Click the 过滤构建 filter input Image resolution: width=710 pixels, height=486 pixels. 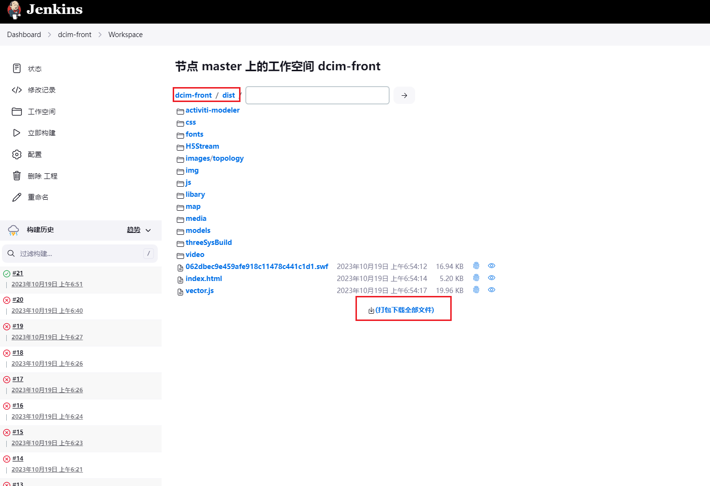[80, 254]
